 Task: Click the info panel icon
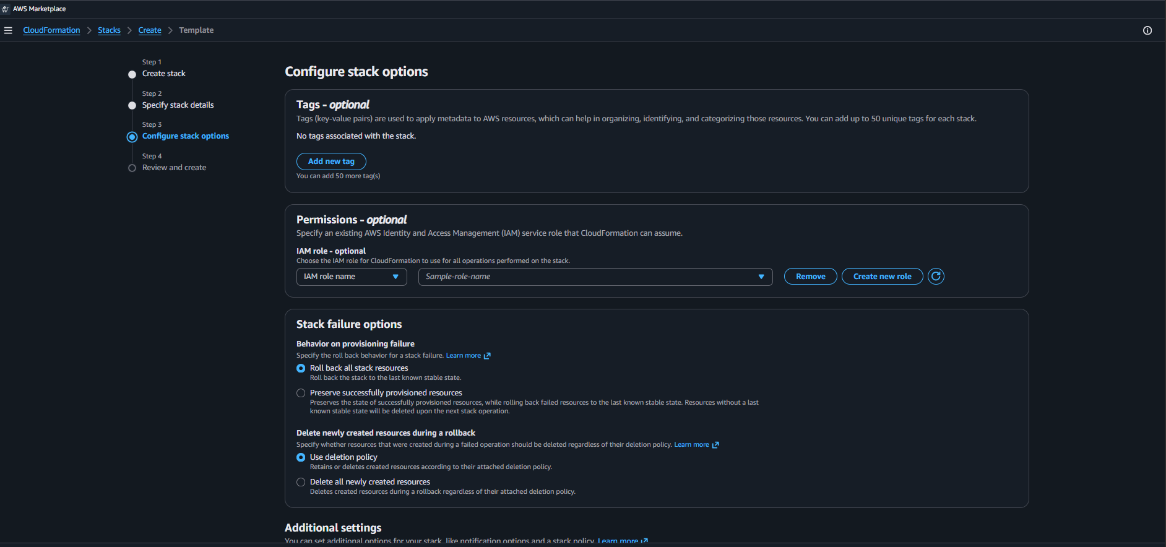tap(1147, 30)
